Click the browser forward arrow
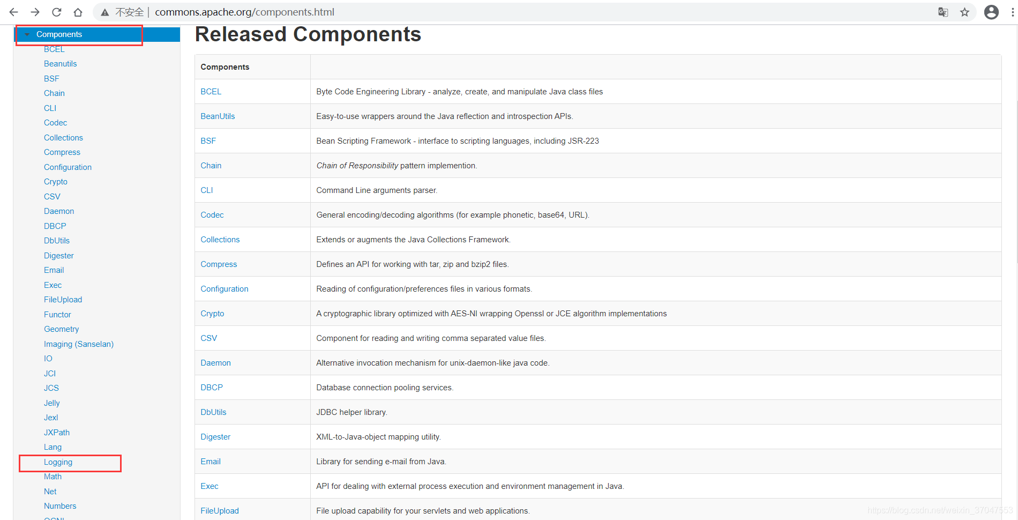Image resolution: width=1018 pixels, height=520 pixels. tap(34, 12)
